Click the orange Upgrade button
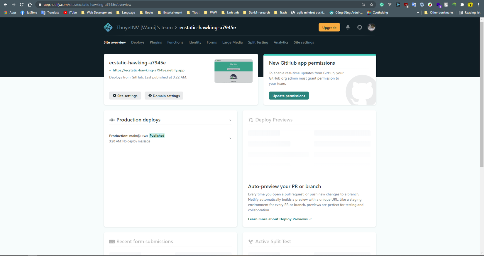Viewport: 484px width, 256px height. pyautogui.click(x=329, y=28)
